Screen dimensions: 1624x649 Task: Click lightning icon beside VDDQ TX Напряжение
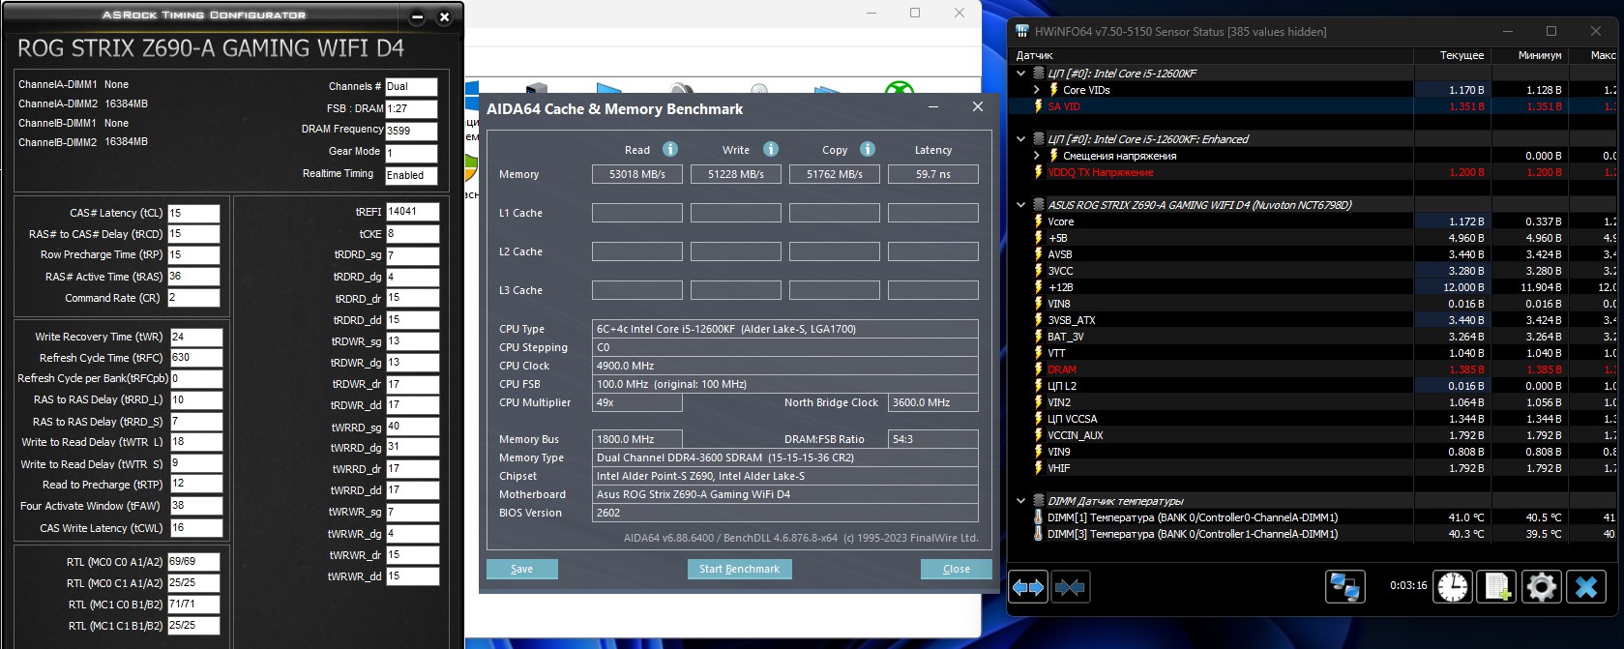tap(1038, 172)
